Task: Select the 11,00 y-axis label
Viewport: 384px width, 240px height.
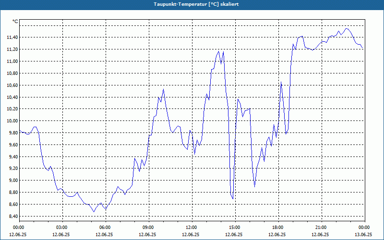Action: click(12, 61)
